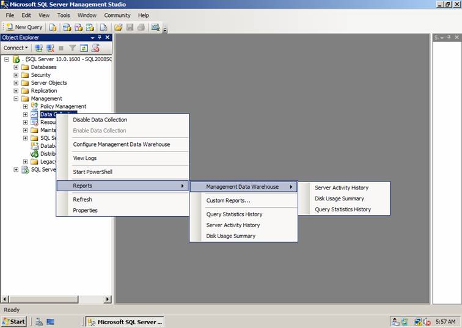Image resolution: width=462 pixels, height=328 pixels.
Task: Select the Policy Management tree item
Action: pos(64,107)
